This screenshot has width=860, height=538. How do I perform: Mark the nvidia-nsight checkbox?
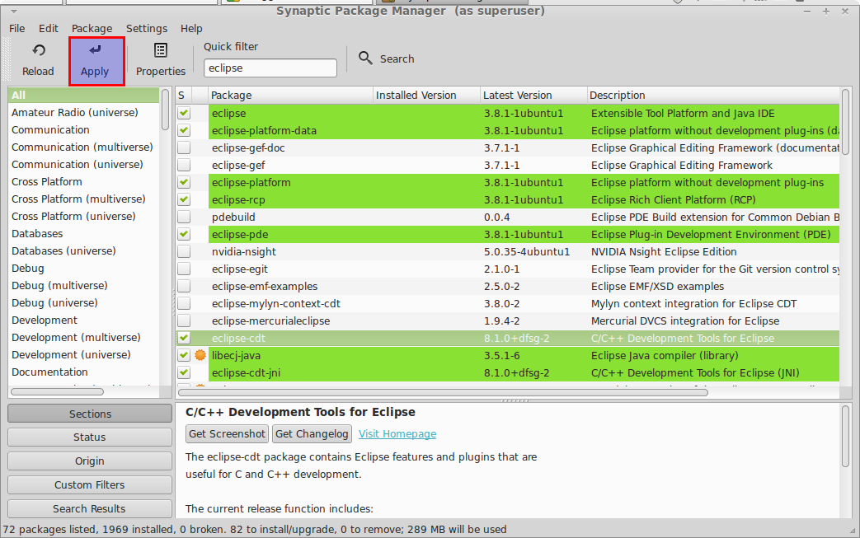click(x=184, y=251)
